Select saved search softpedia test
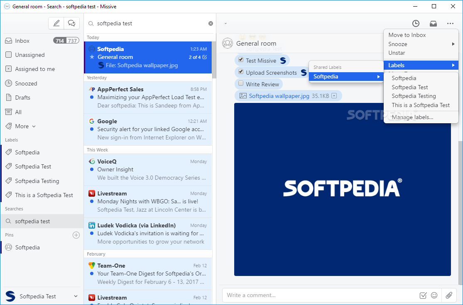The image size is (463, 305). coord(42,221)
